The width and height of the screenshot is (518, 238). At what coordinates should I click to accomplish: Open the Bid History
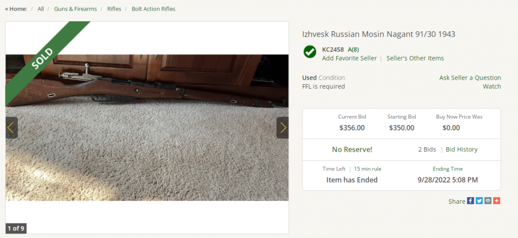pos(461,149)
